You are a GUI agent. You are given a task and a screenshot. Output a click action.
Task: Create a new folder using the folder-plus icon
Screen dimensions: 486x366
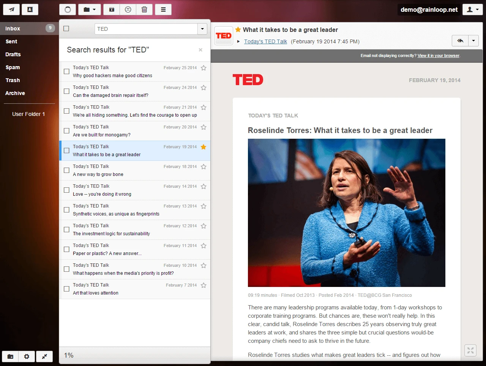[x=10, y=356]
